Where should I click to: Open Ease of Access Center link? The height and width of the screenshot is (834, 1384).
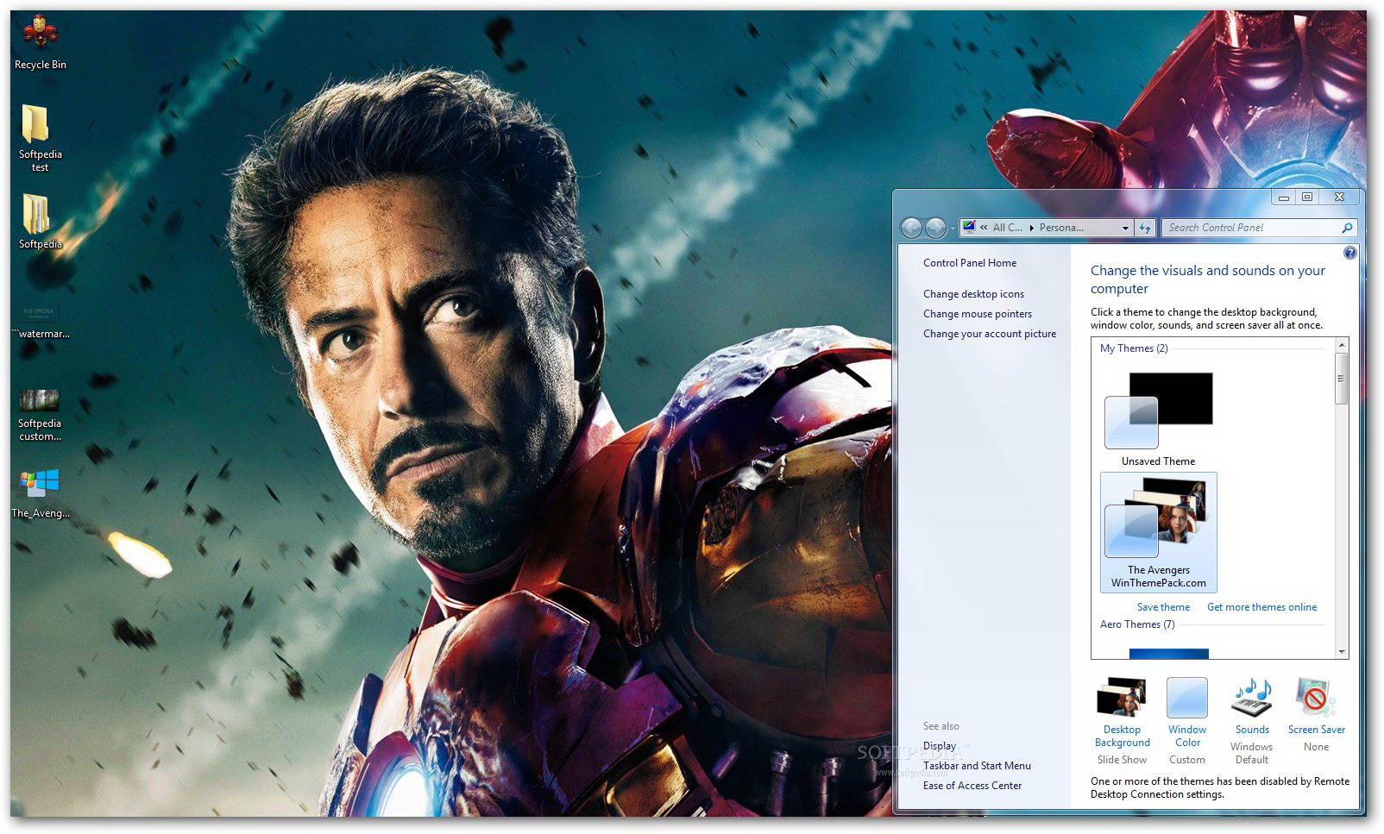pos(972,786)
